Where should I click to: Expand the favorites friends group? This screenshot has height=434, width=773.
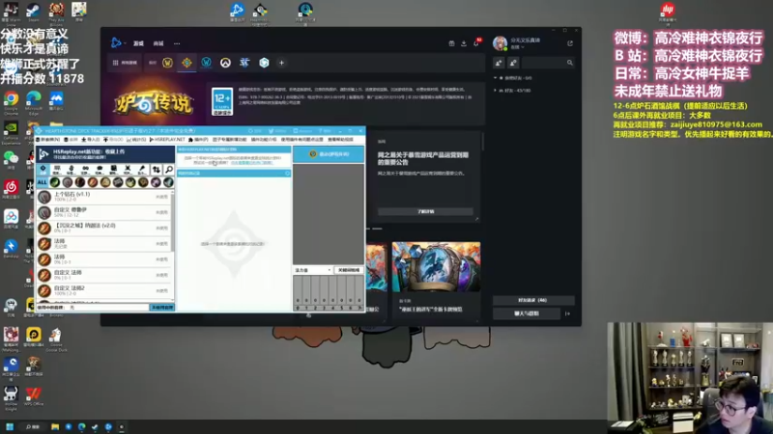click(x=514, y=78)
